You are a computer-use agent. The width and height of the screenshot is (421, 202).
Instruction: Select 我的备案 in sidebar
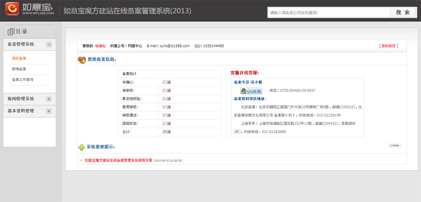[x=19, y=58]
